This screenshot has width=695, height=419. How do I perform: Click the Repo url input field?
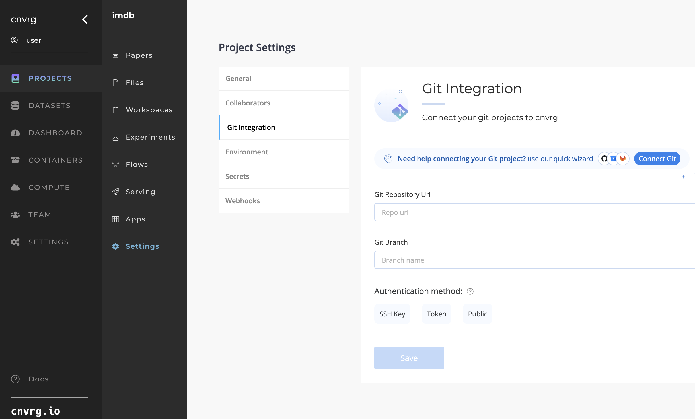532,212
